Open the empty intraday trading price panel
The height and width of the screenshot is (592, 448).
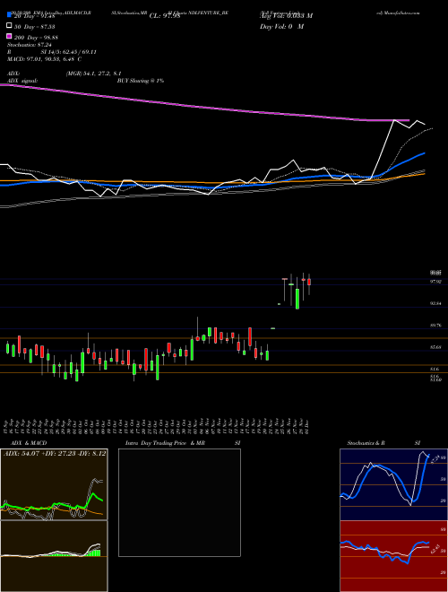179,502
